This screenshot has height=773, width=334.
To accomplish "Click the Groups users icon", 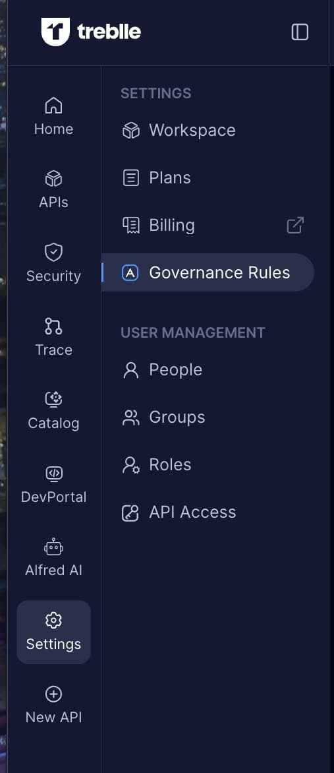I will 130,417.
